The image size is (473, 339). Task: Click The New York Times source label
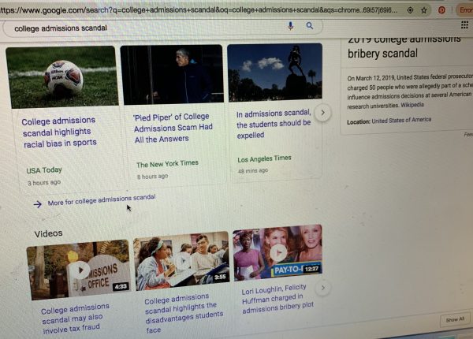pyautogui.click(x=167, y=164)
